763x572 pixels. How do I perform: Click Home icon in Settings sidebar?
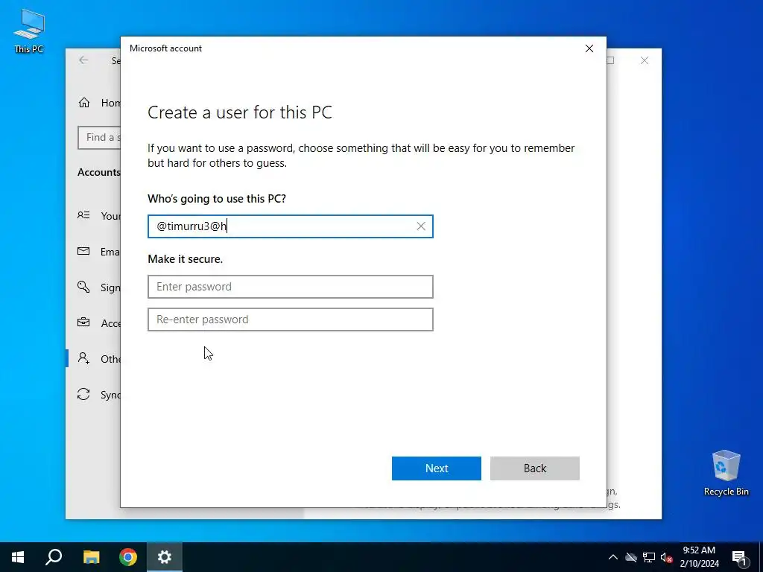[84, 103]
